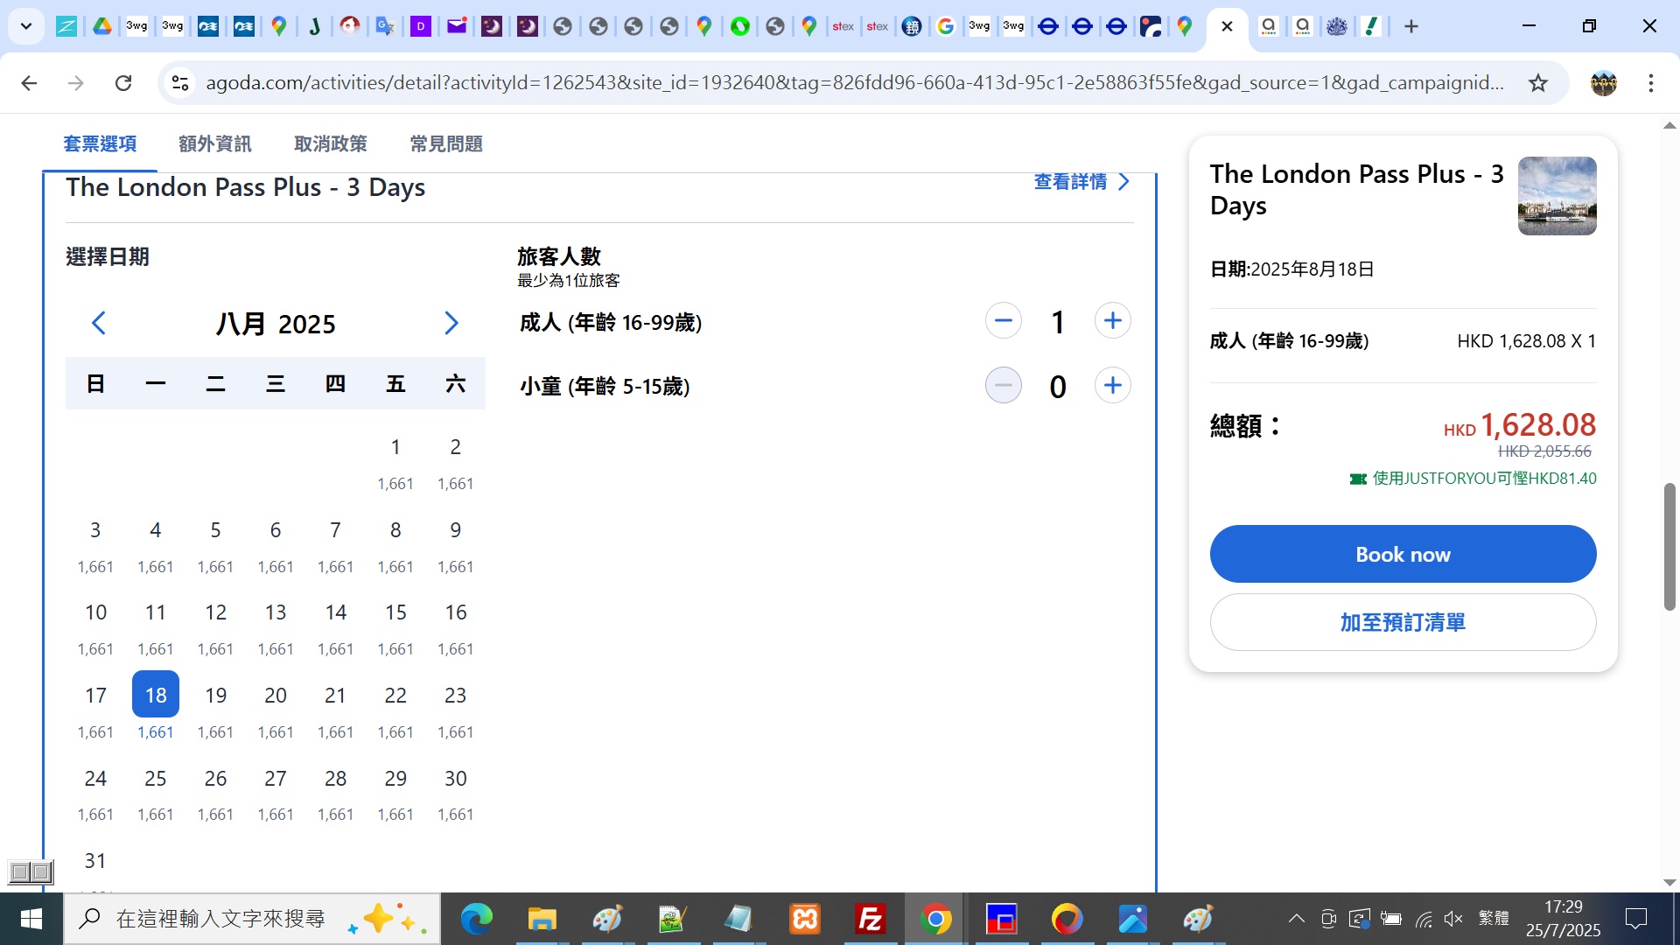Image resolution: width=1680 pixels, height=945 pixels.
Task: View site information icon in address bar
Action: (180, 83)
